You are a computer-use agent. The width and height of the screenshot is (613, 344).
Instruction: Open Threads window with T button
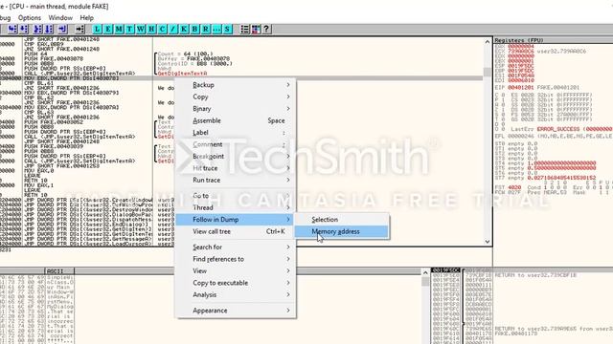click(x=130, y=29)
